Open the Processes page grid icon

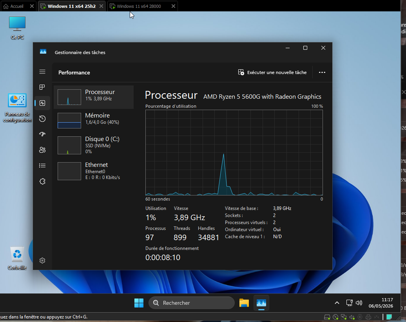42,87
